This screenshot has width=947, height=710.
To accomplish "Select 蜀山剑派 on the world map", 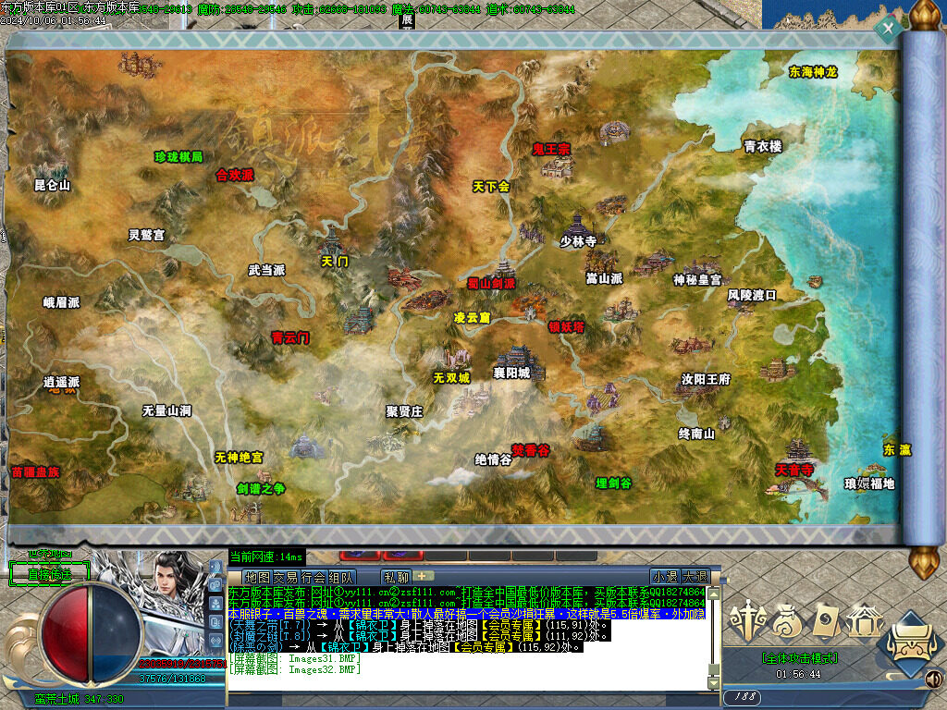I will (492, 283).
